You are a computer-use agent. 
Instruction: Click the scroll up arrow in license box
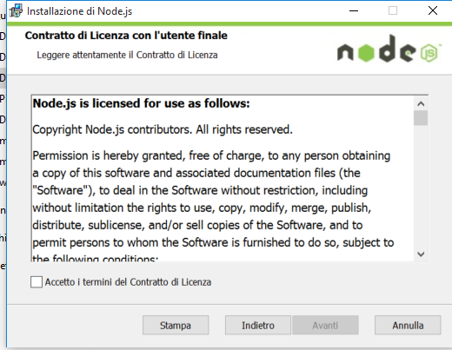[421, 103]
